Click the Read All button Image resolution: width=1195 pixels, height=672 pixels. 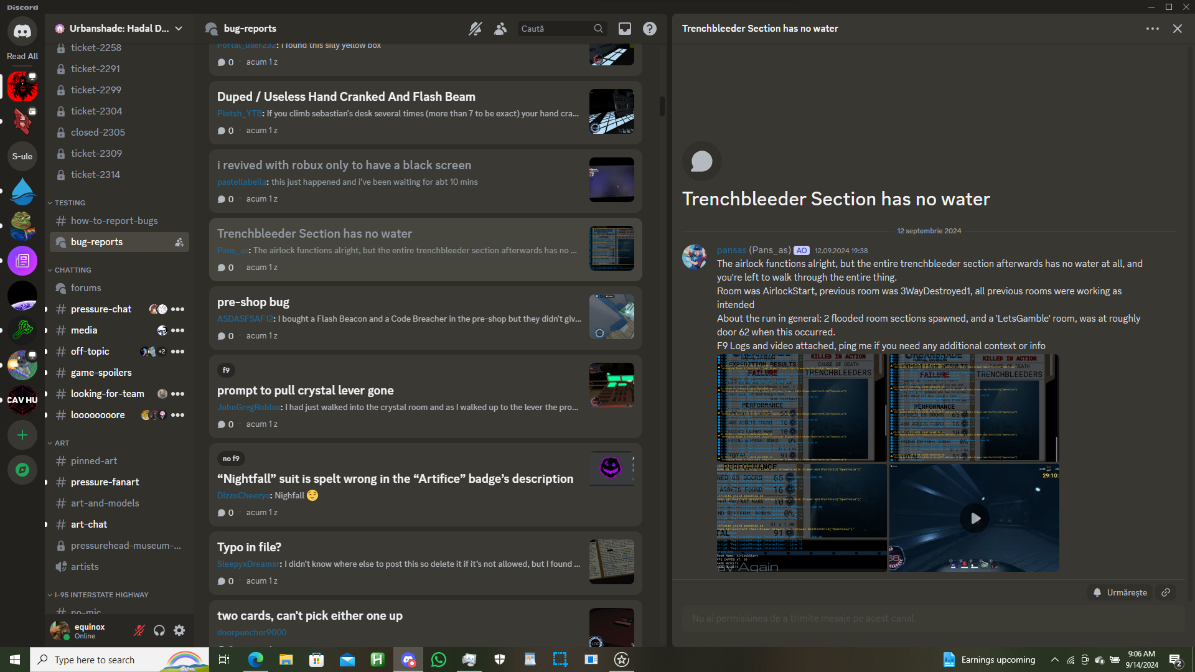(x=22, y=56)
